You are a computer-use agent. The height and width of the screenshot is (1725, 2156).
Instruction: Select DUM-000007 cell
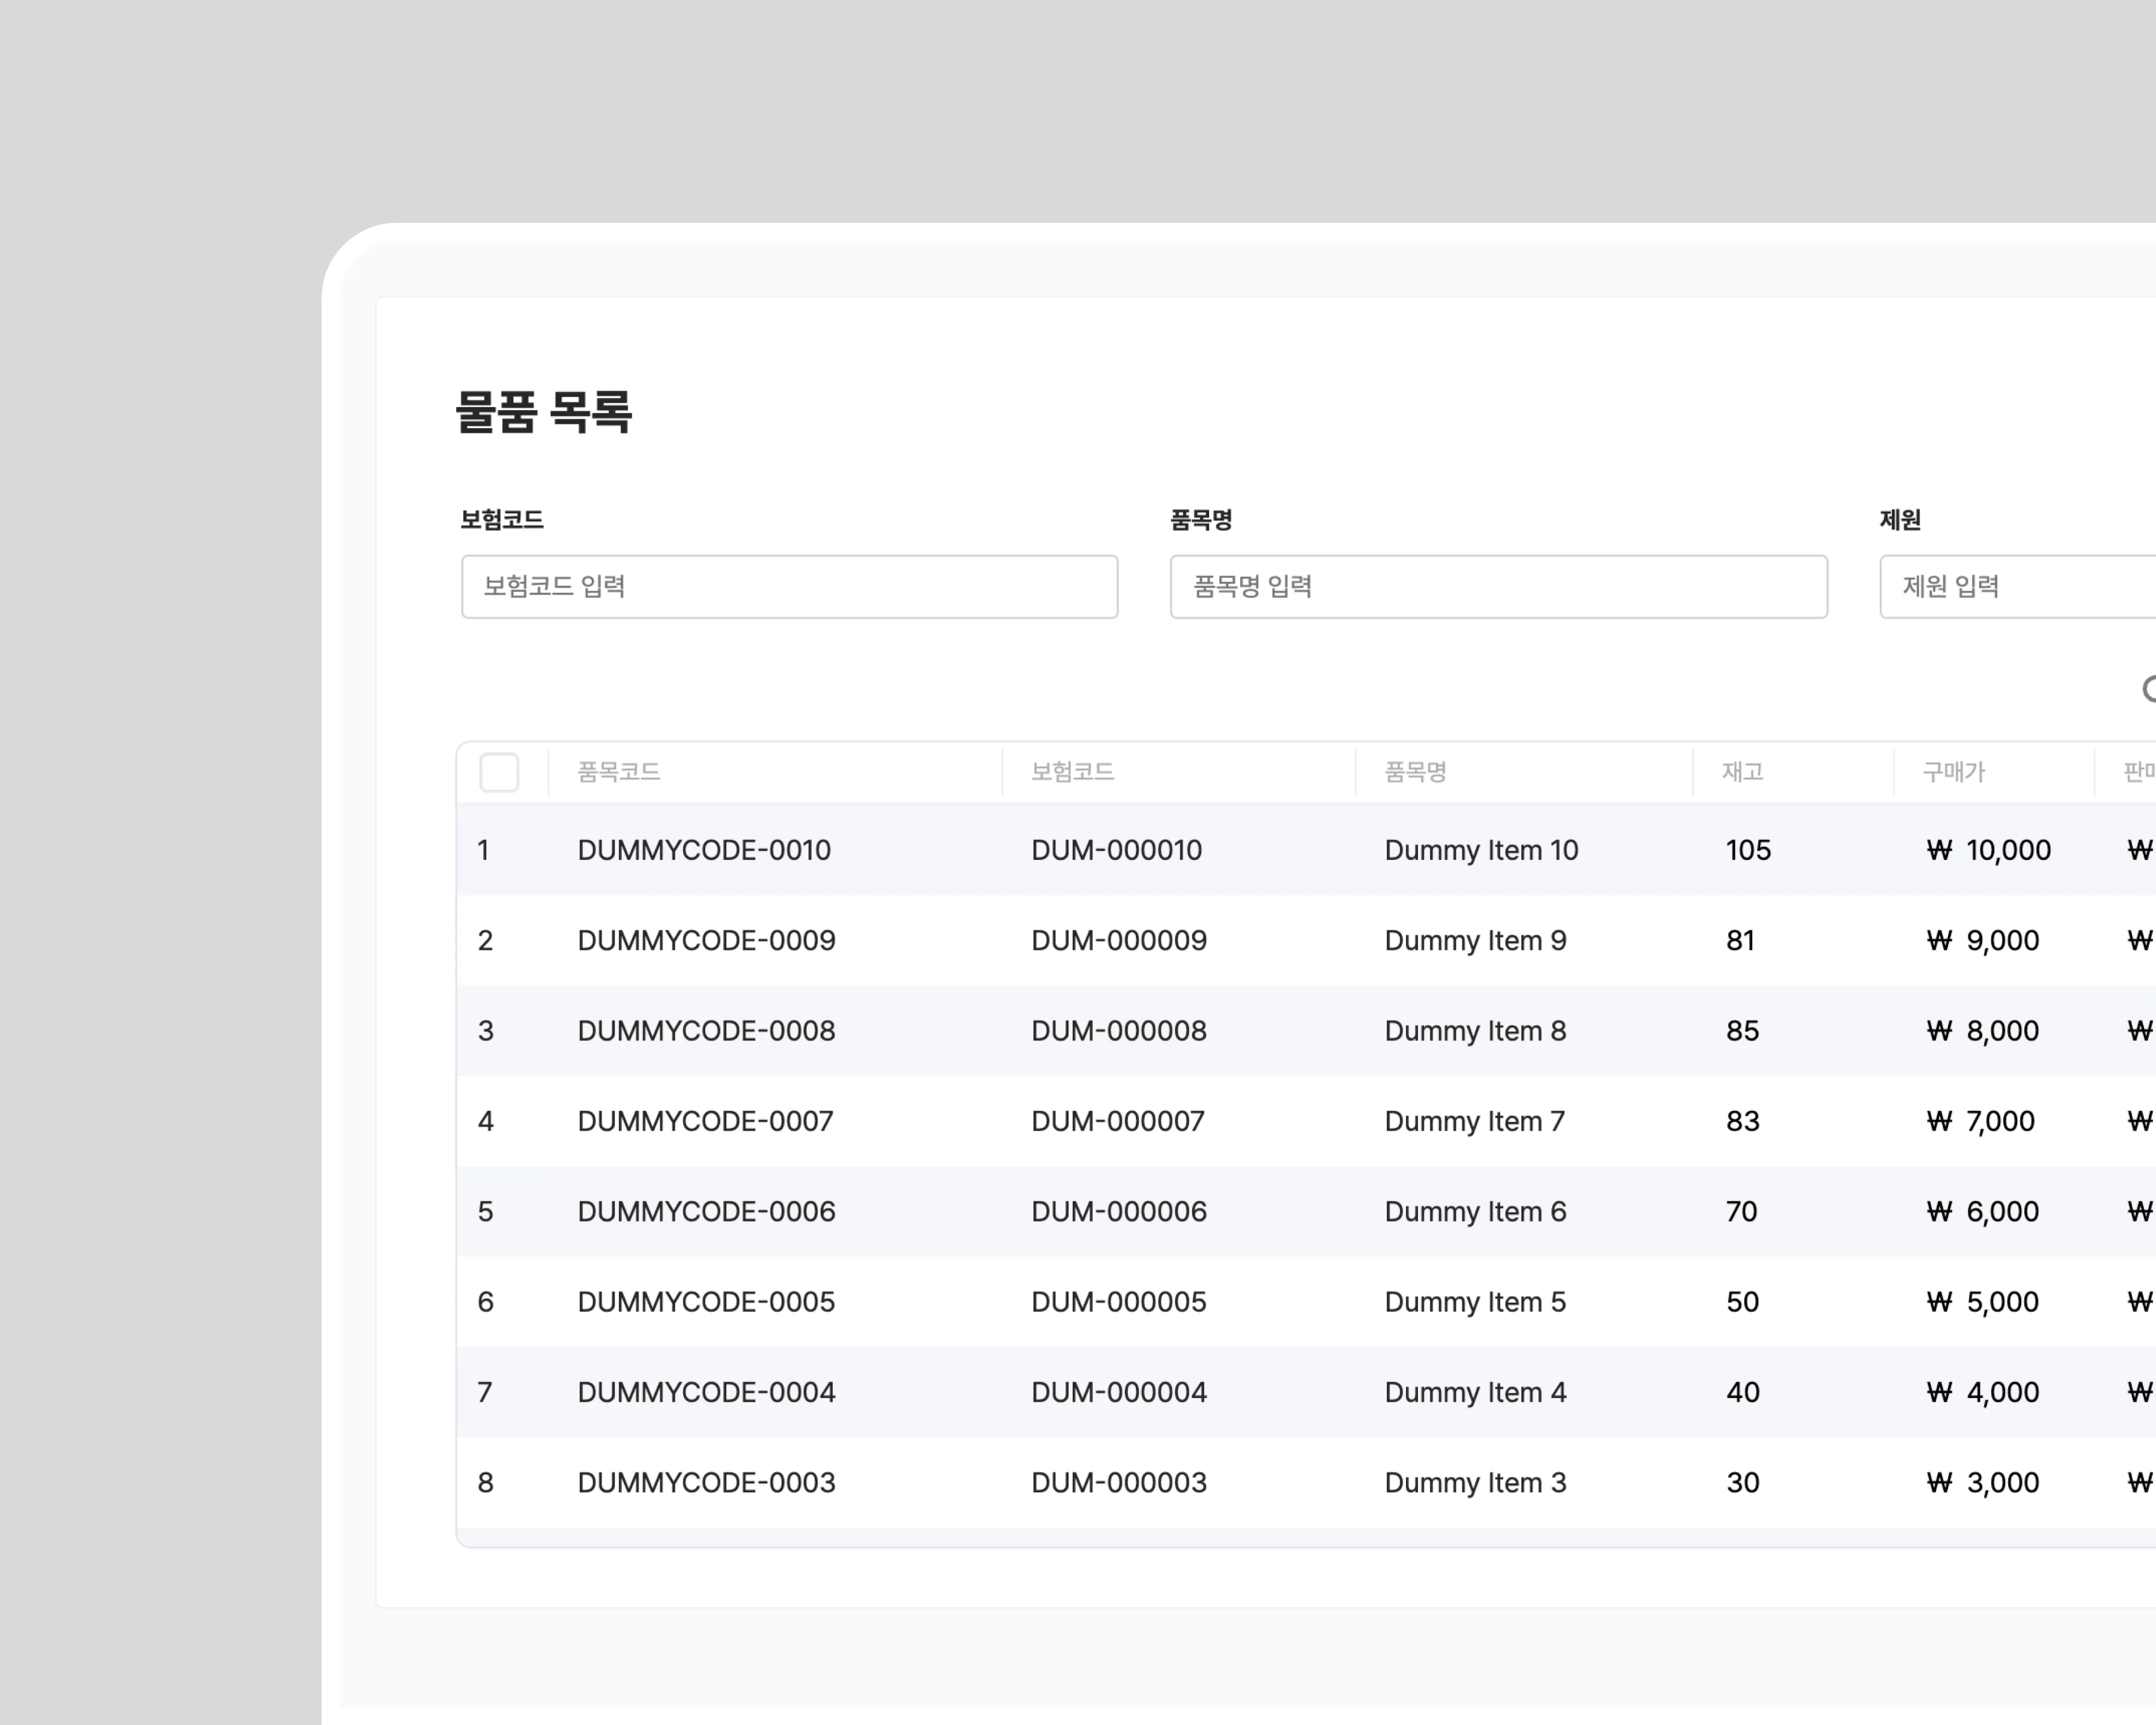[x=1118, y=1121]
